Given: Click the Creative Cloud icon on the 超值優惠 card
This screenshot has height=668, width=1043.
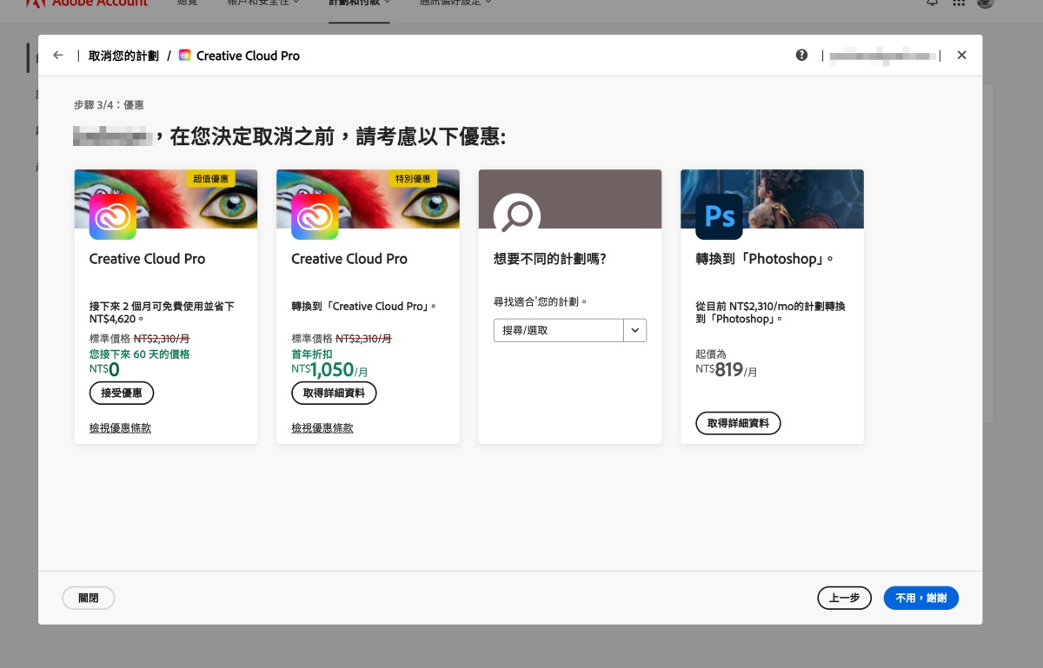Looking at the screenshot, I should (113, 215).
